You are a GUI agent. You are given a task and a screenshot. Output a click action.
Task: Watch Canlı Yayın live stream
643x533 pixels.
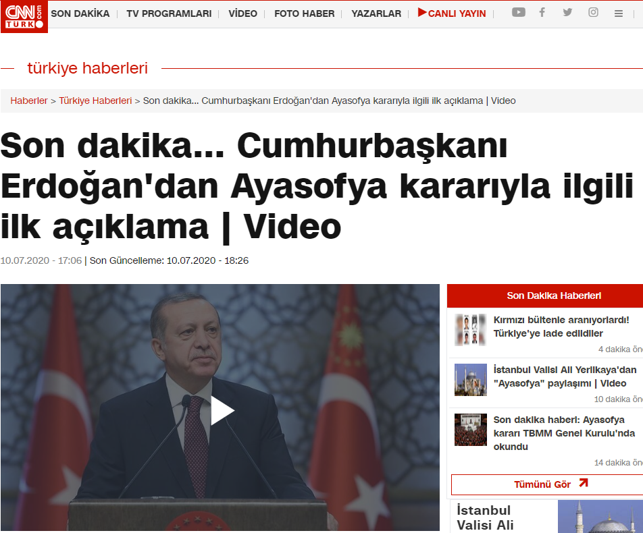pyautogui.click(x=452, y=13)
